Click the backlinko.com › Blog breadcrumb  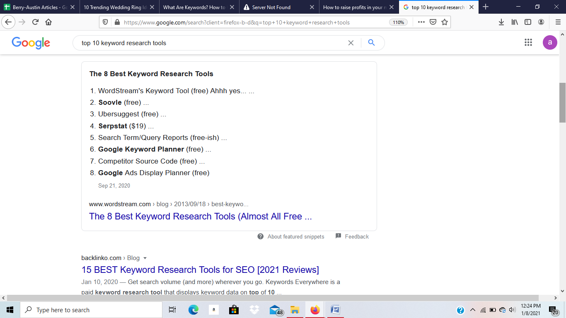pyautogui.click(x=110, y=258)
